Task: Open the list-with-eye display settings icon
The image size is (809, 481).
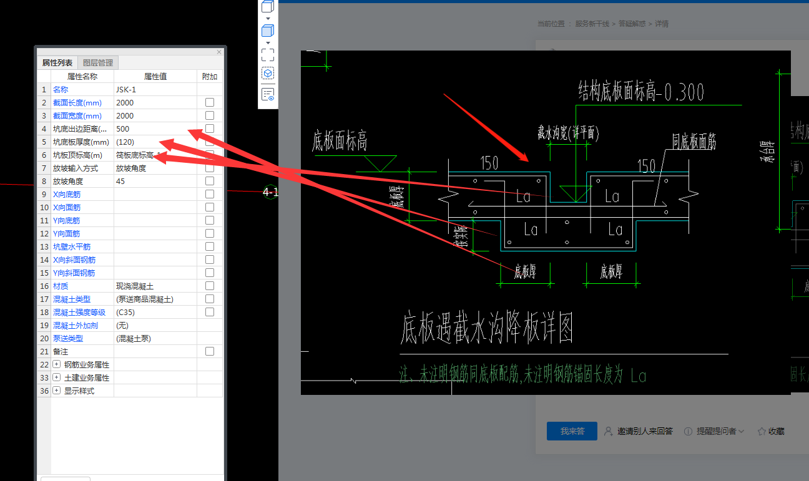Action: click(268, 95)
